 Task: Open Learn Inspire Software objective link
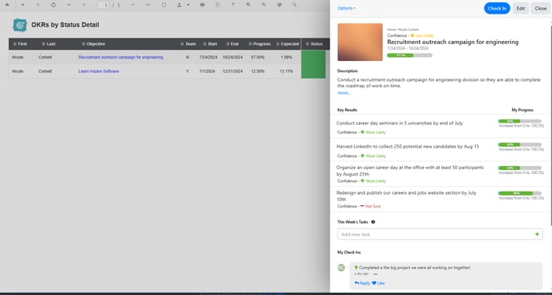(x=99, y=71)
